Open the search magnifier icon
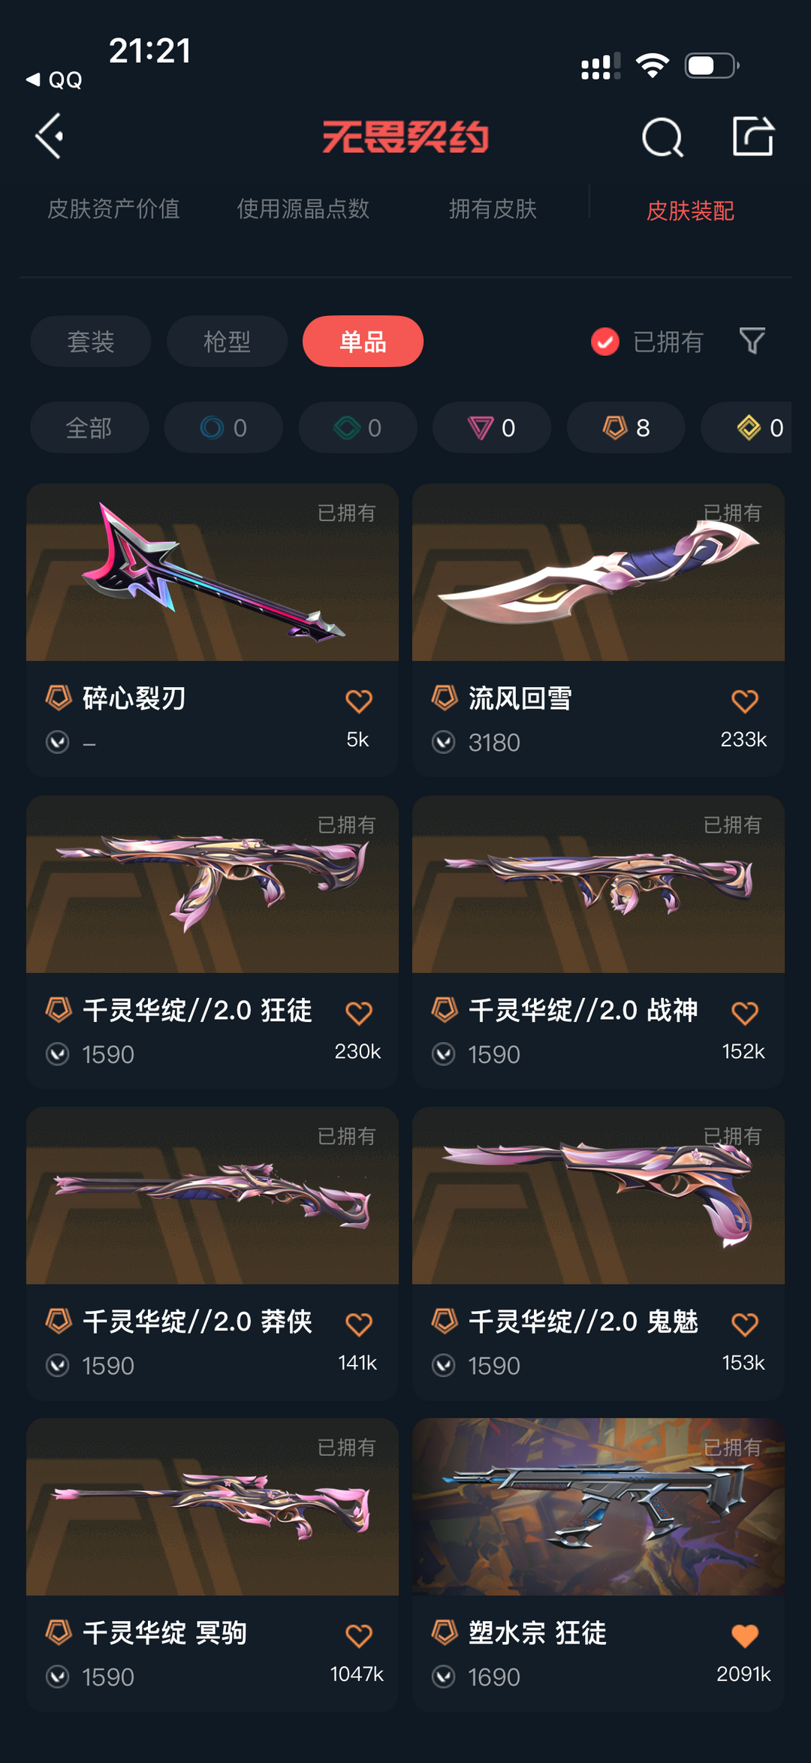The image size is (811, 1763). coord(662,137)
